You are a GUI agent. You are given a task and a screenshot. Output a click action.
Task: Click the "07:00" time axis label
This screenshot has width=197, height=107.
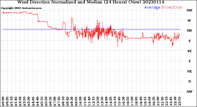(55, 101)
